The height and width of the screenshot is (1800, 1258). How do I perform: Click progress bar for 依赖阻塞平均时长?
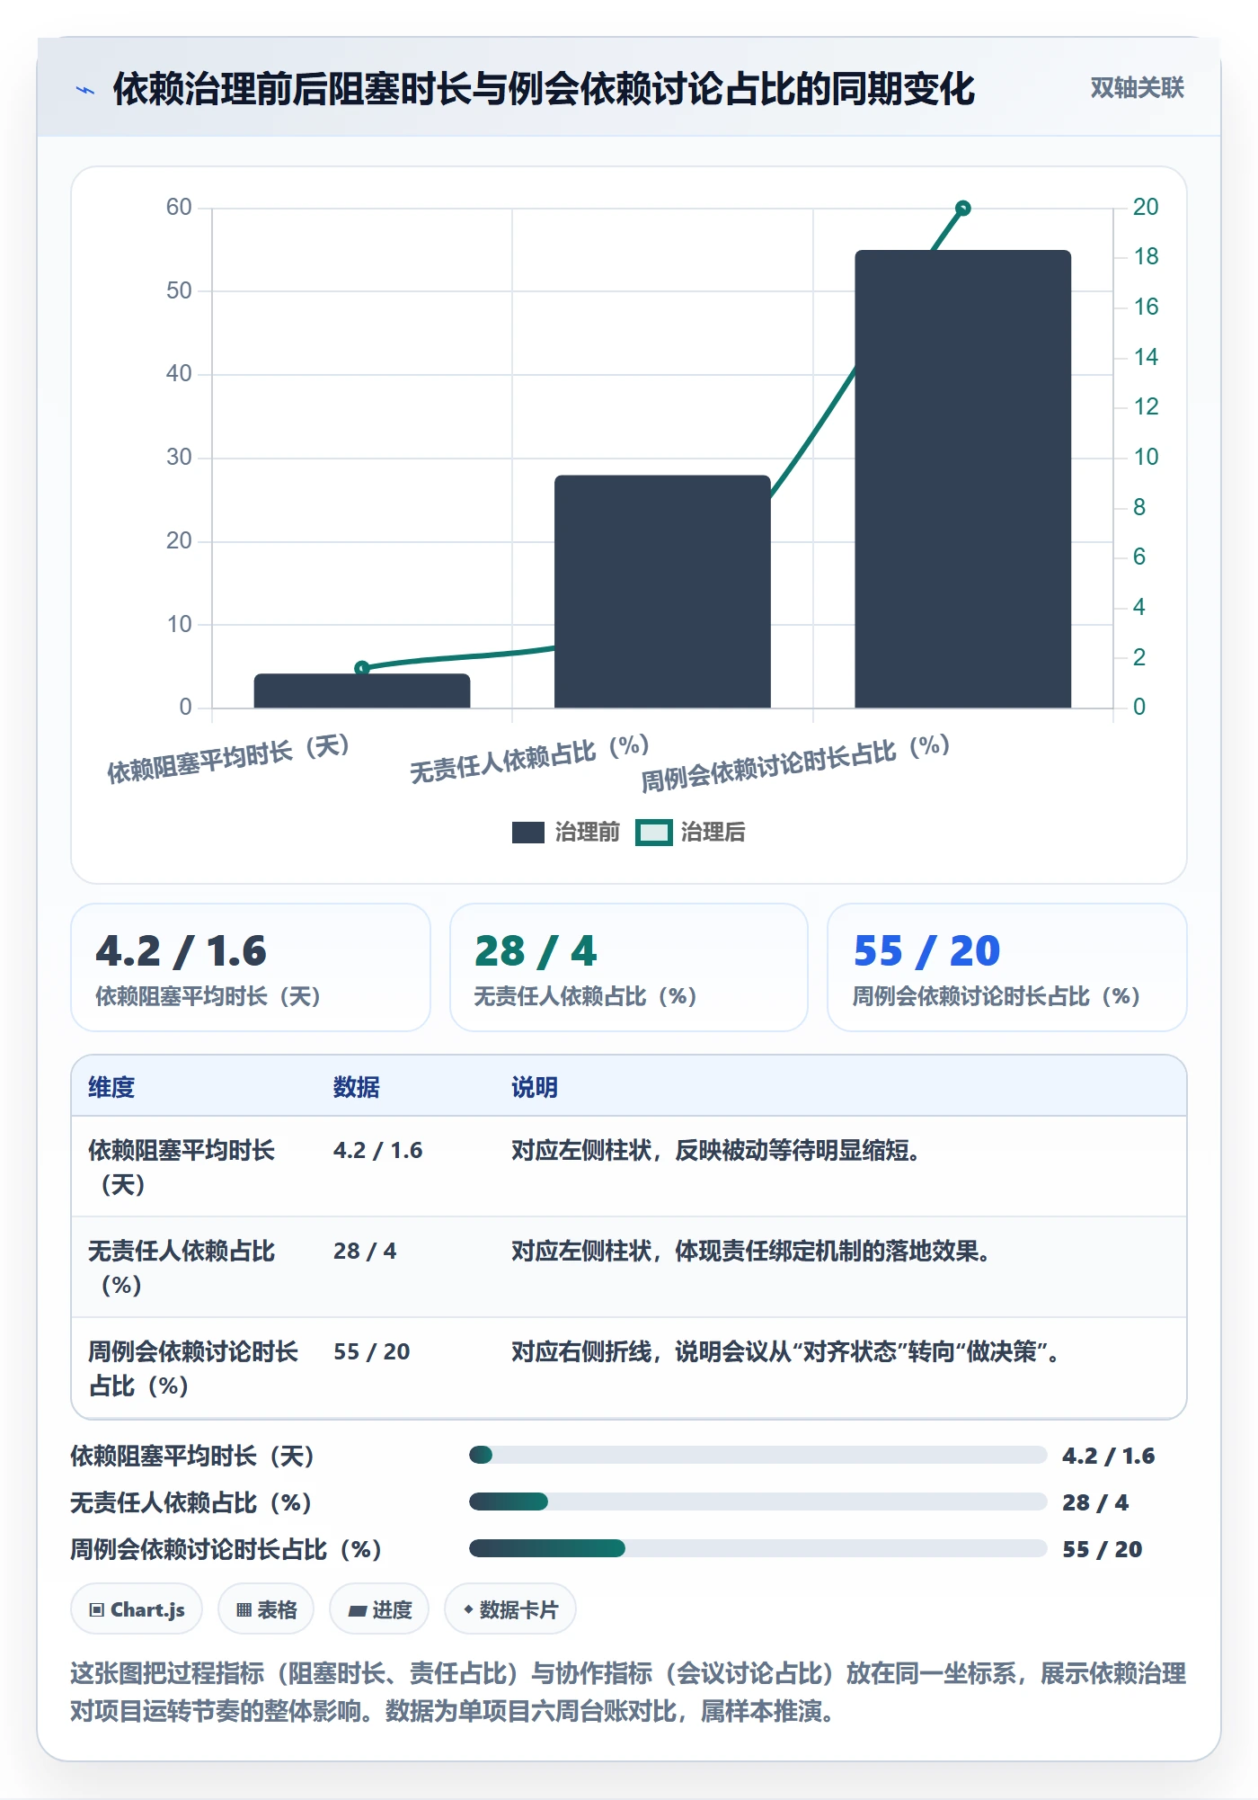coord(758,1455)
